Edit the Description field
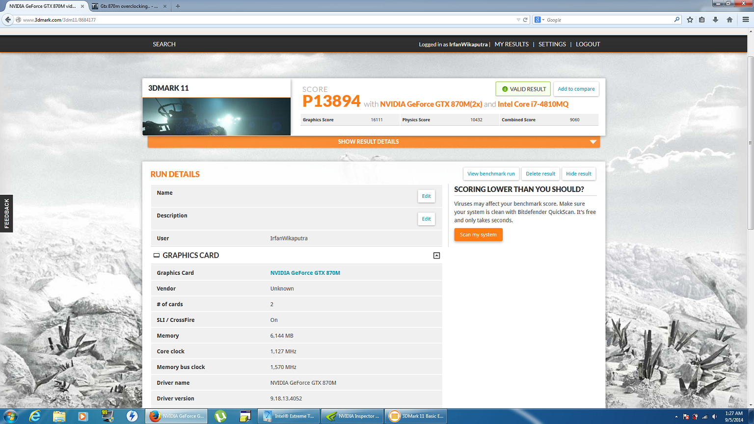754x424 pixels. (x=426, y=219)
